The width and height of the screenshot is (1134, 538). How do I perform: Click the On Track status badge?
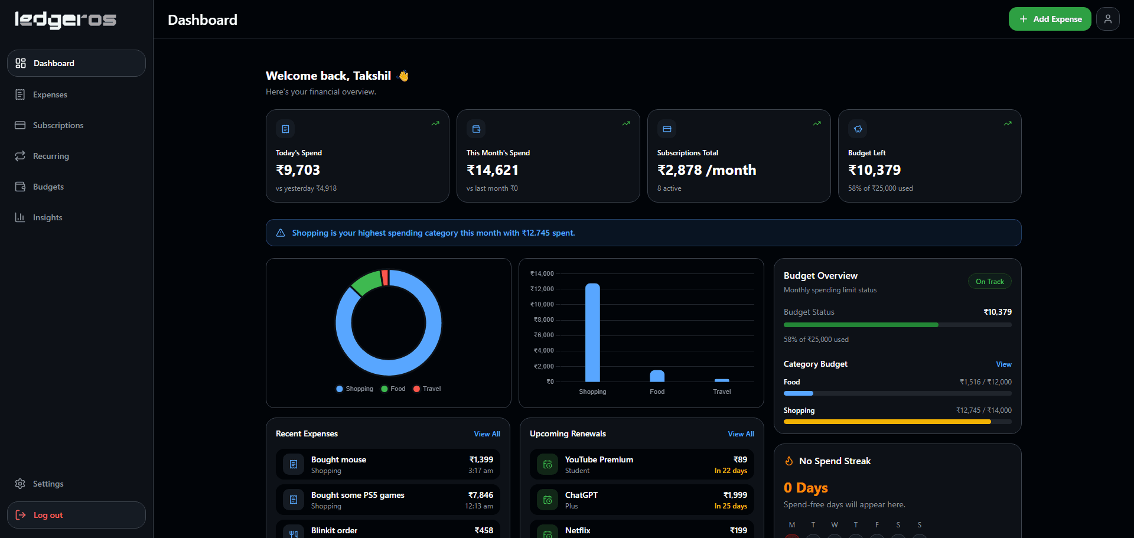point(989,282)
